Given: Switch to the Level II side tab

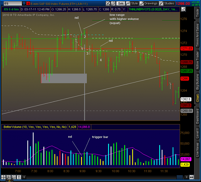Looking at the screenshot, I should (197, 133).
